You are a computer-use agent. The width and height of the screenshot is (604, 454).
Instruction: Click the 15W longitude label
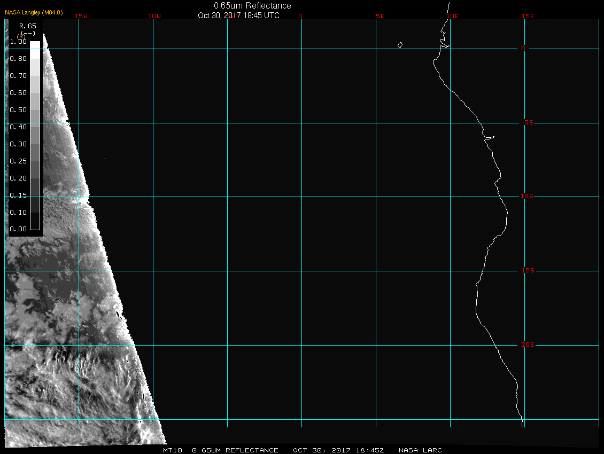click(81, 16)
